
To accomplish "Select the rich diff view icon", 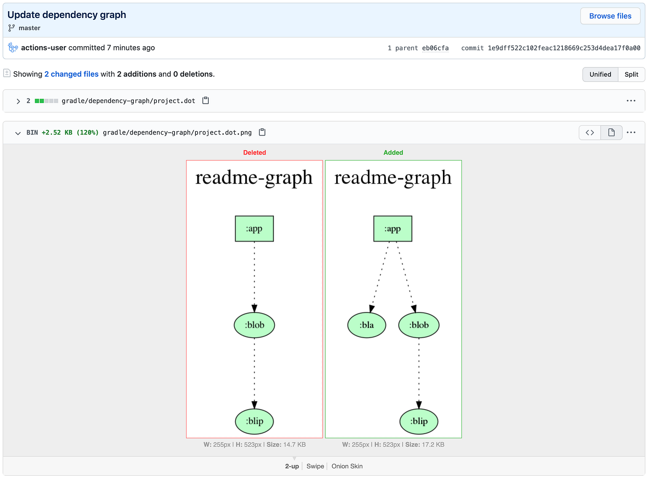I will point(611,132).
